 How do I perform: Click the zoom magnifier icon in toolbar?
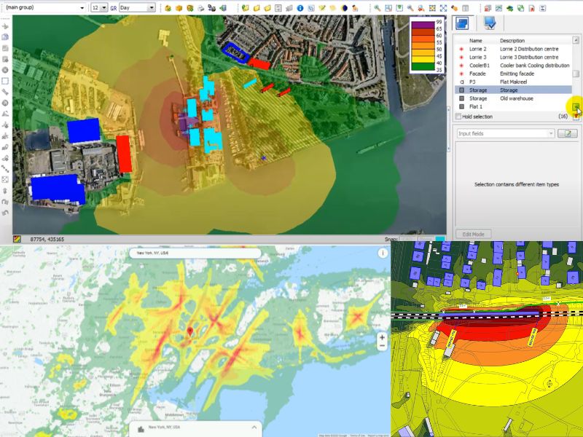pos(377,7)
